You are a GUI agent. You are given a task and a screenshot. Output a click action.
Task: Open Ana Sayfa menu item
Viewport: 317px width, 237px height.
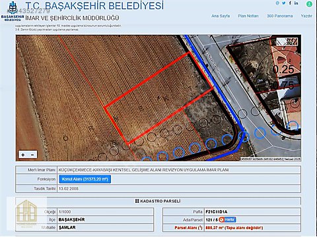click(221, 16)
